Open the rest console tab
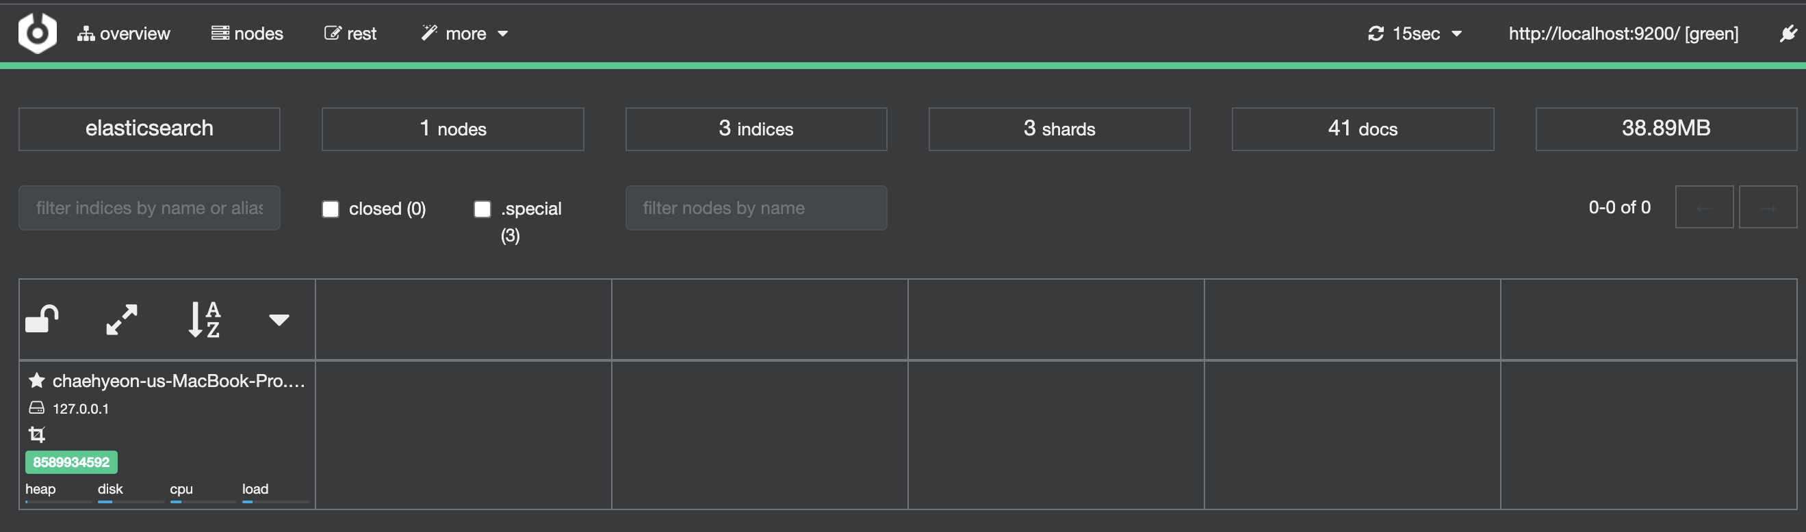This screenshot has width=1806, height=532. tap(350, 34)
